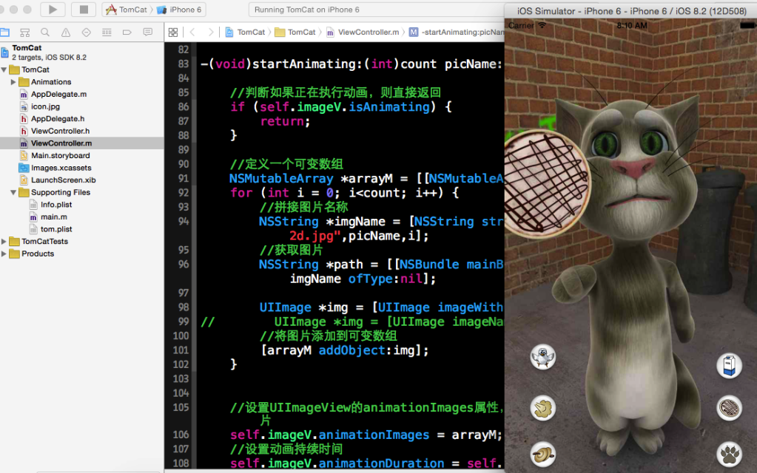
Task: Tap the milk carton button in simulator
Action: (x=729, y=365)
